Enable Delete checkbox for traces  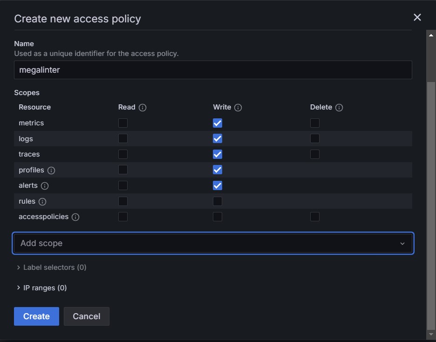click(x=315, y=154)
